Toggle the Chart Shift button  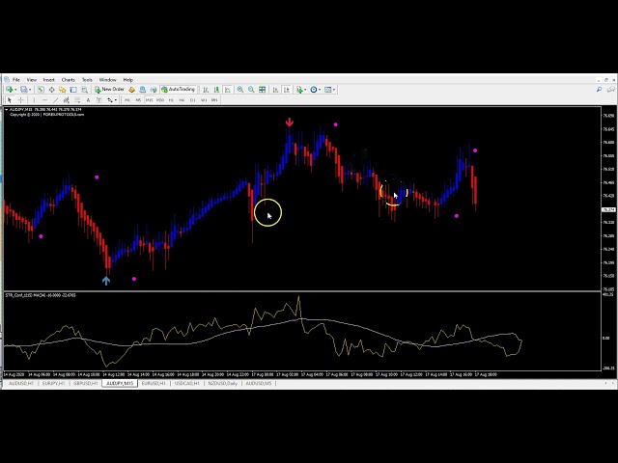click(x=287, y=90)
